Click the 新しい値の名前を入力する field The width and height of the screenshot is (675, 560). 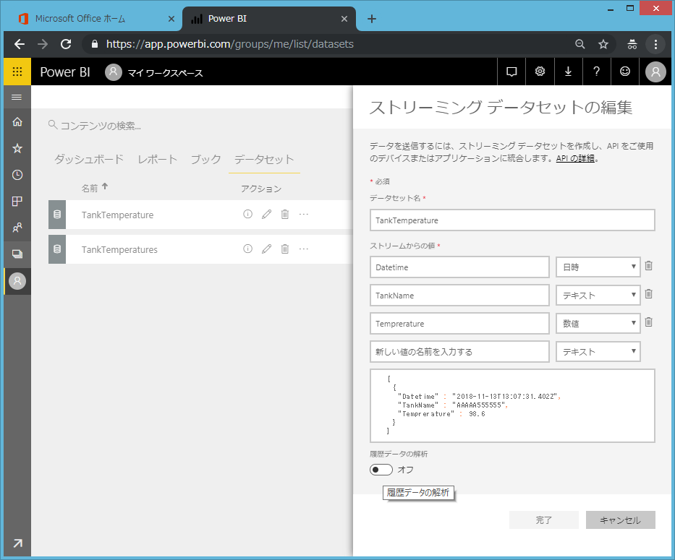[x=459, y=352]
